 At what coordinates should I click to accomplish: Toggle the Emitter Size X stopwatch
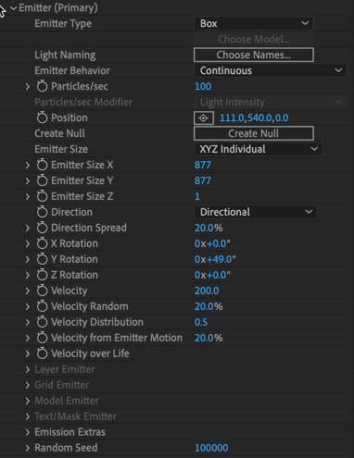click(42, 165)
